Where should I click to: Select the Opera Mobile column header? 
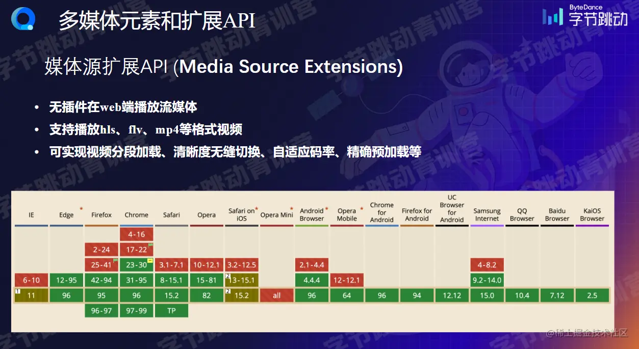(347, 214)
